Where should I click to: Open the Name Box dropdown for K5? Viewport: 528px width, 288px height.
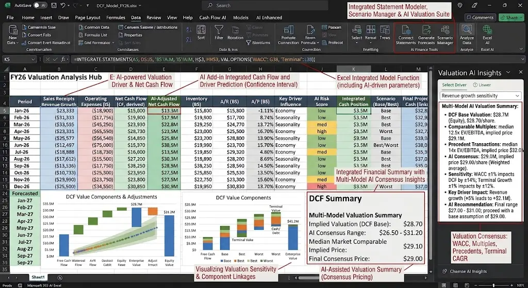tap(33, 60)
